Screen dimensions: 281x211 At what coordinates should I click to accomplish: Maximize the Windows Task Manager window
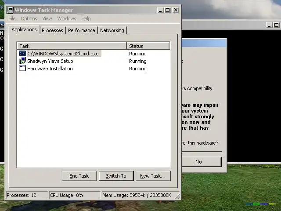[168, 10]
